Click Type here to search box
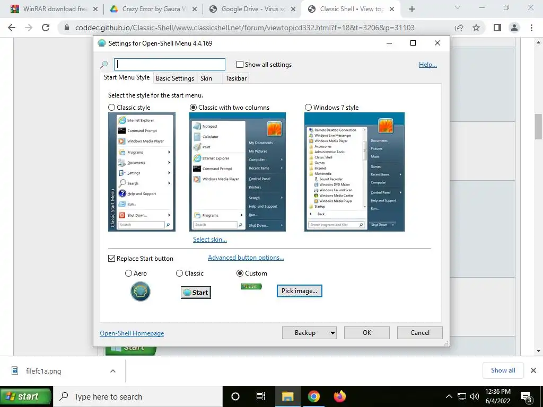The height and width of the screenshot is (407, 543). click(138, 396)
